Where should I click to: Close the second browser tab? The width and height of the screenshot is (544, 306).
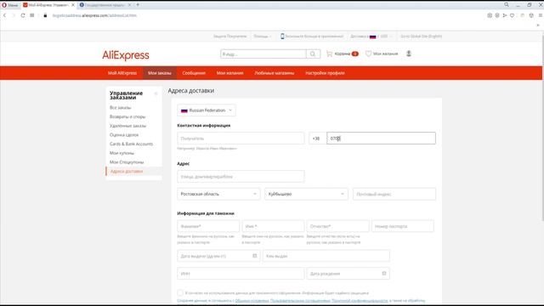click(x=129, y=5)
